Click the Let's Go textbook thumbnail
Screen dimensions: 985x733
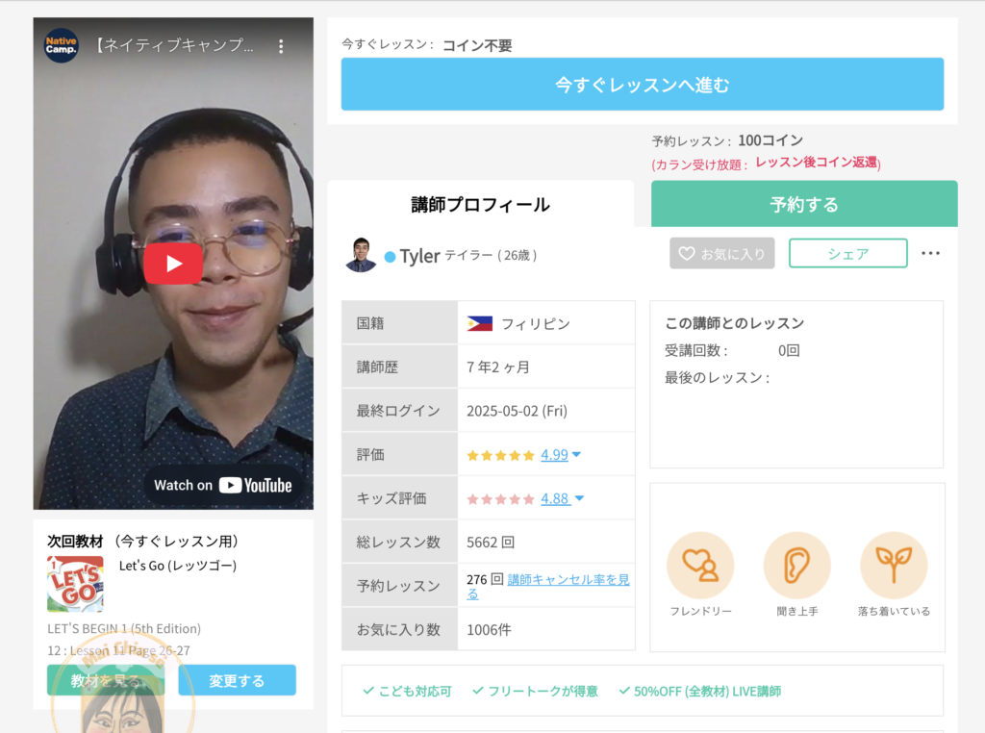pos(75,584)
